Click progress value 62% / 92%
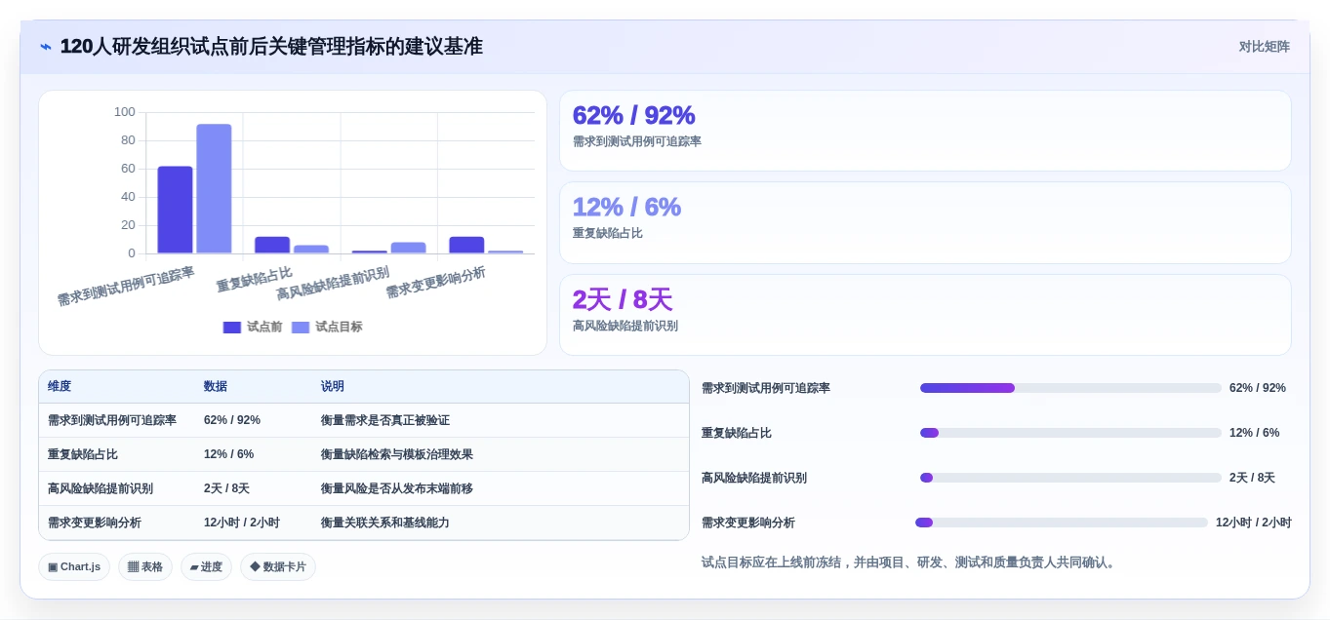Screen dimensions: 1330x620 1258,388
